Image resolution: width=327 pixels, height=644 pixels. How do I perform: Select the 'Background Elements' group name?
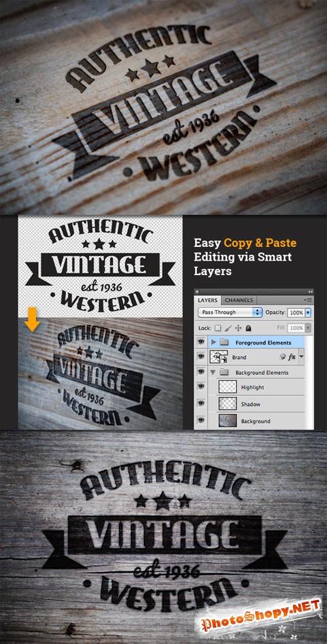pos(262,373)
